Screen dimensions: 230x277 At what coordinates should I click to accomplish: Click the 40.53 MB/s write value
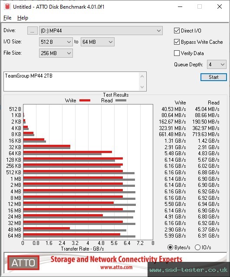(174, 109)
